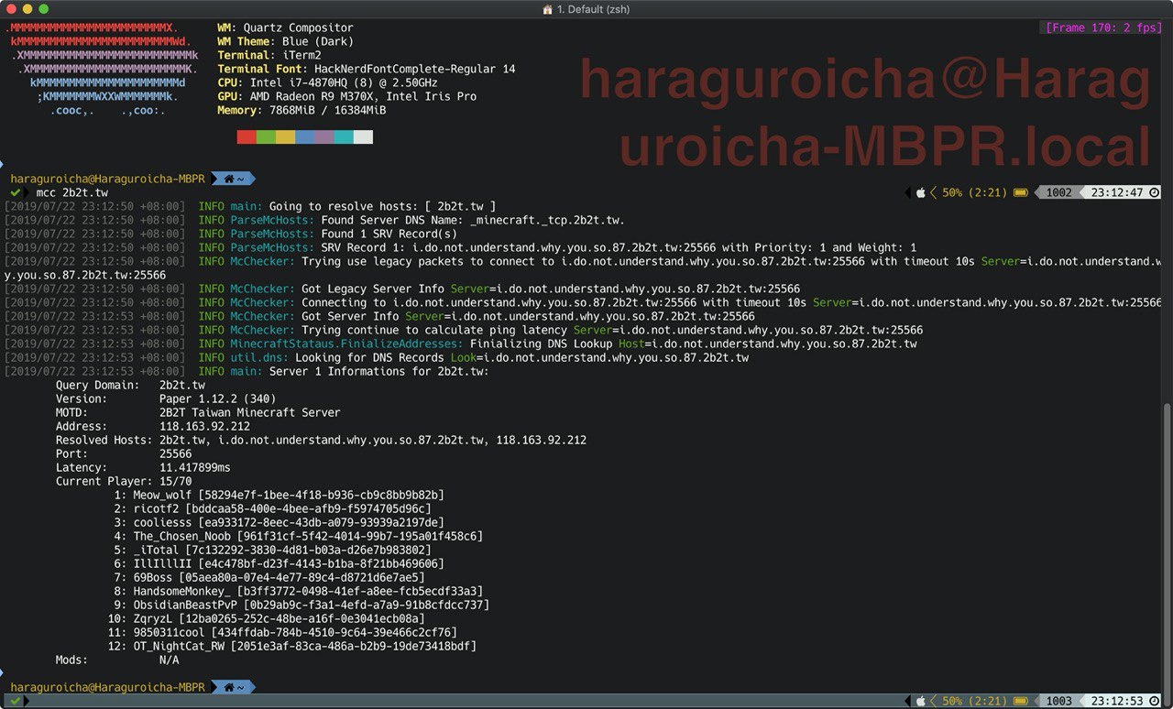Click the home icon in the window title
The image size is (1173, 709).
pyautogui.click(x=548, y=9)
